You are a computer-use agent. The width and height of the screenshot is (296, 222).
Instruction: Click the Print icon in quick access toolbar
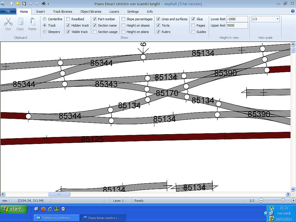[x=43, y=4]
